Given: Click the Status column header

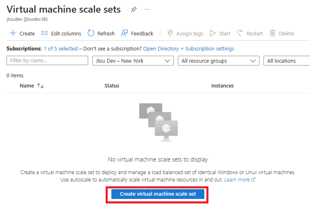Looking at the screenshot, I should click(112, 85).
